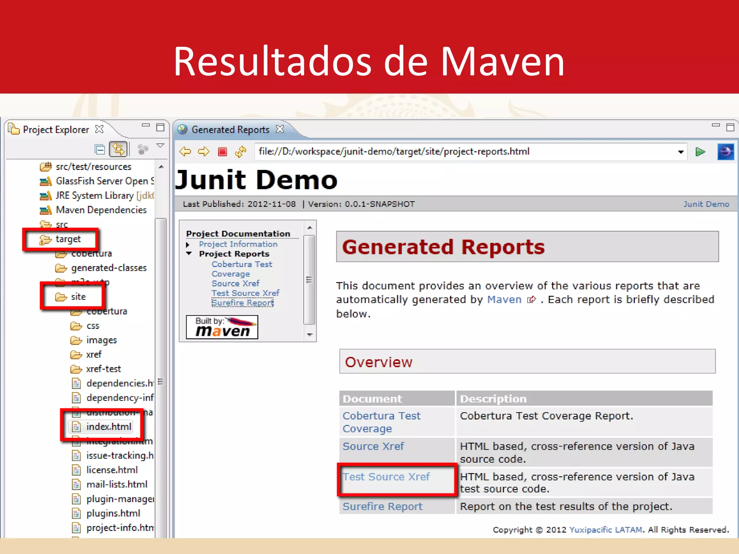Select the Project Explorer tab

56,129
